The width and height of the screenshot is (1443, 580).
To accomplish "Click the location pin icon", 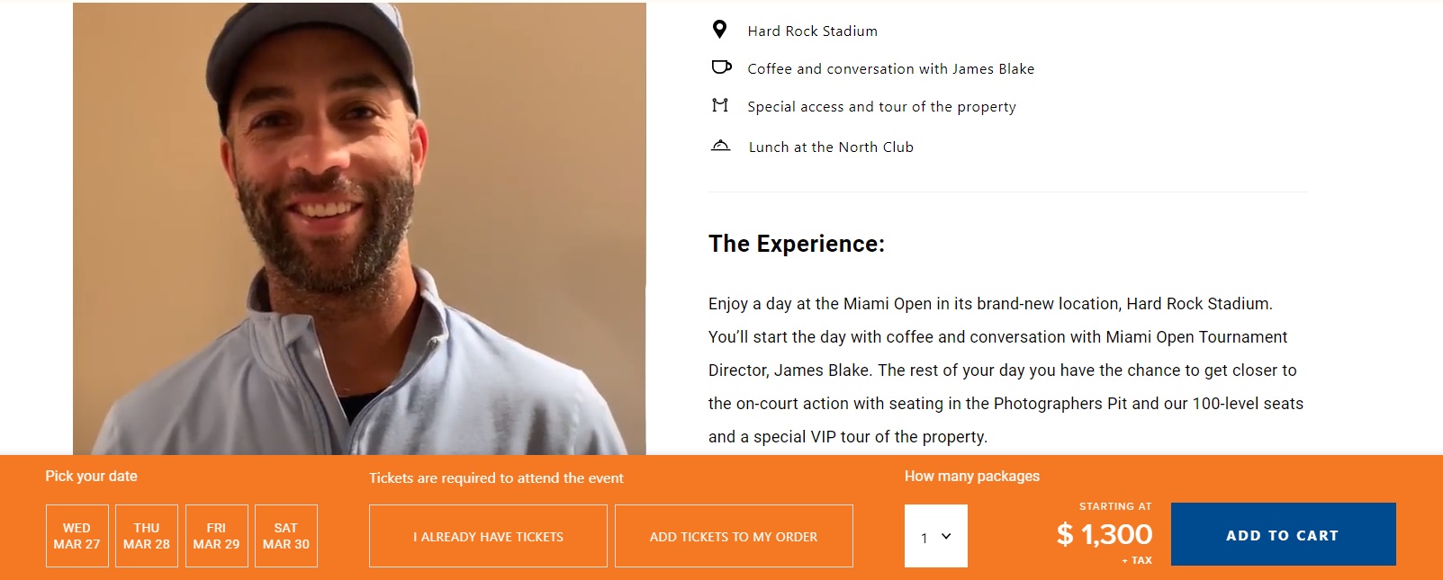I will pos(719,30).
